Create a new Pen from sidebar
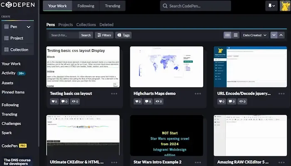Viewport: 291px width, 166px height. tap(14, 27)
